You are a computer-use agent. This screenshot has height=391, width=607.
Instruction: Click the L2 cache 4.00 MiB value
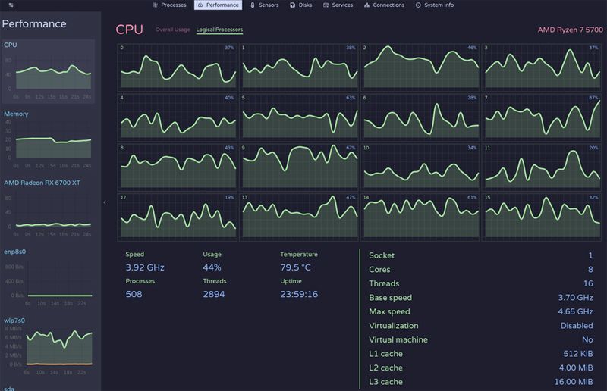[576, 368]
